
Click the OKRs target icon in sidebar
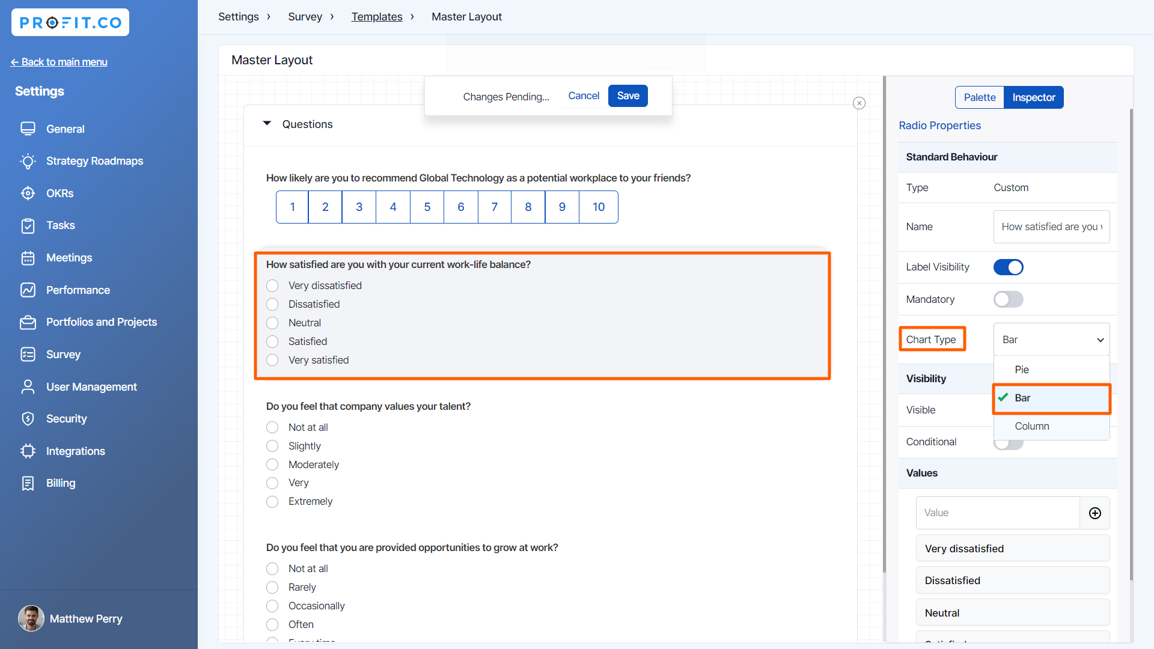[28, 193]
